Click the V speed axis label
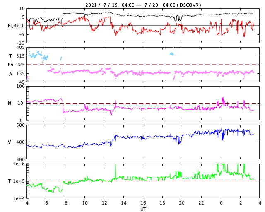Viewport: 265px width, 212px height. 10,142
